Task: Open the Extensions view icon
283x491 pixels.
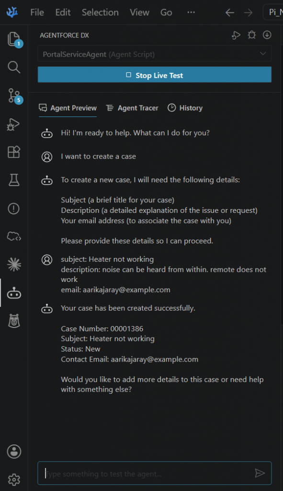Action: pyautogui.click(x=14, y=152)
